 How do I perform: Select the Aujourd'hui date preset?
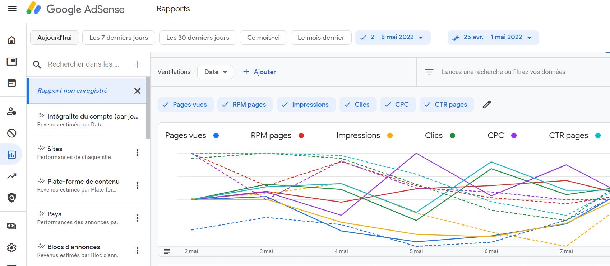[x=55, y=38]
